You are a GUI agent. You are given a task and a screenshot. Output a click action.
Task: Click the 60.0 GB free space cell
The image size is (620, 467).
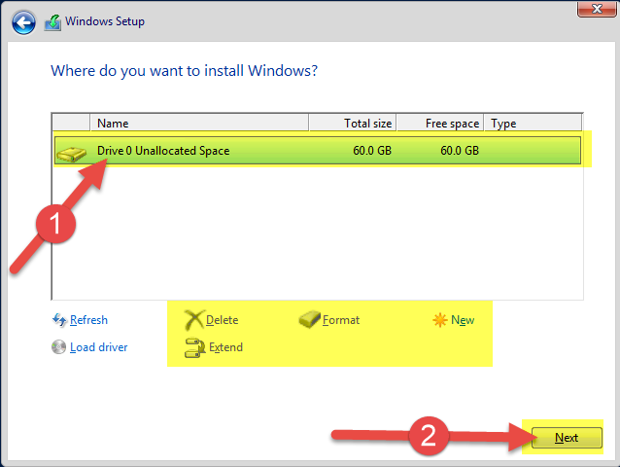(460, 151)
